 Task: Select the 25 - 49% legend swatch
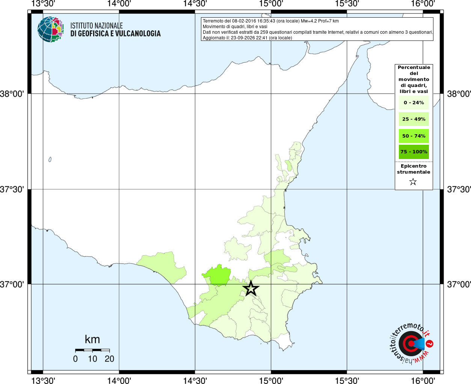[x=414, y=119]
